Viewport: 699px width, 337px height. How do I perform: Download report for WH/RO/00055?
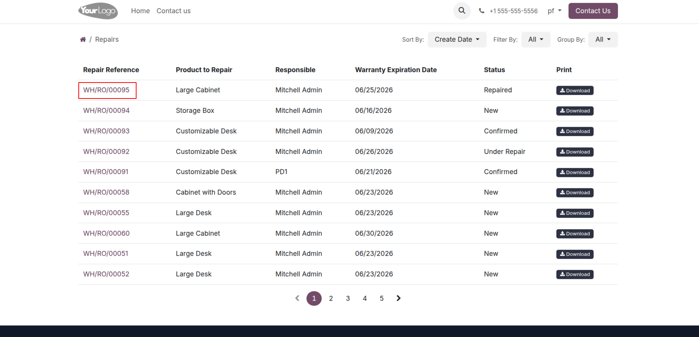575,213
